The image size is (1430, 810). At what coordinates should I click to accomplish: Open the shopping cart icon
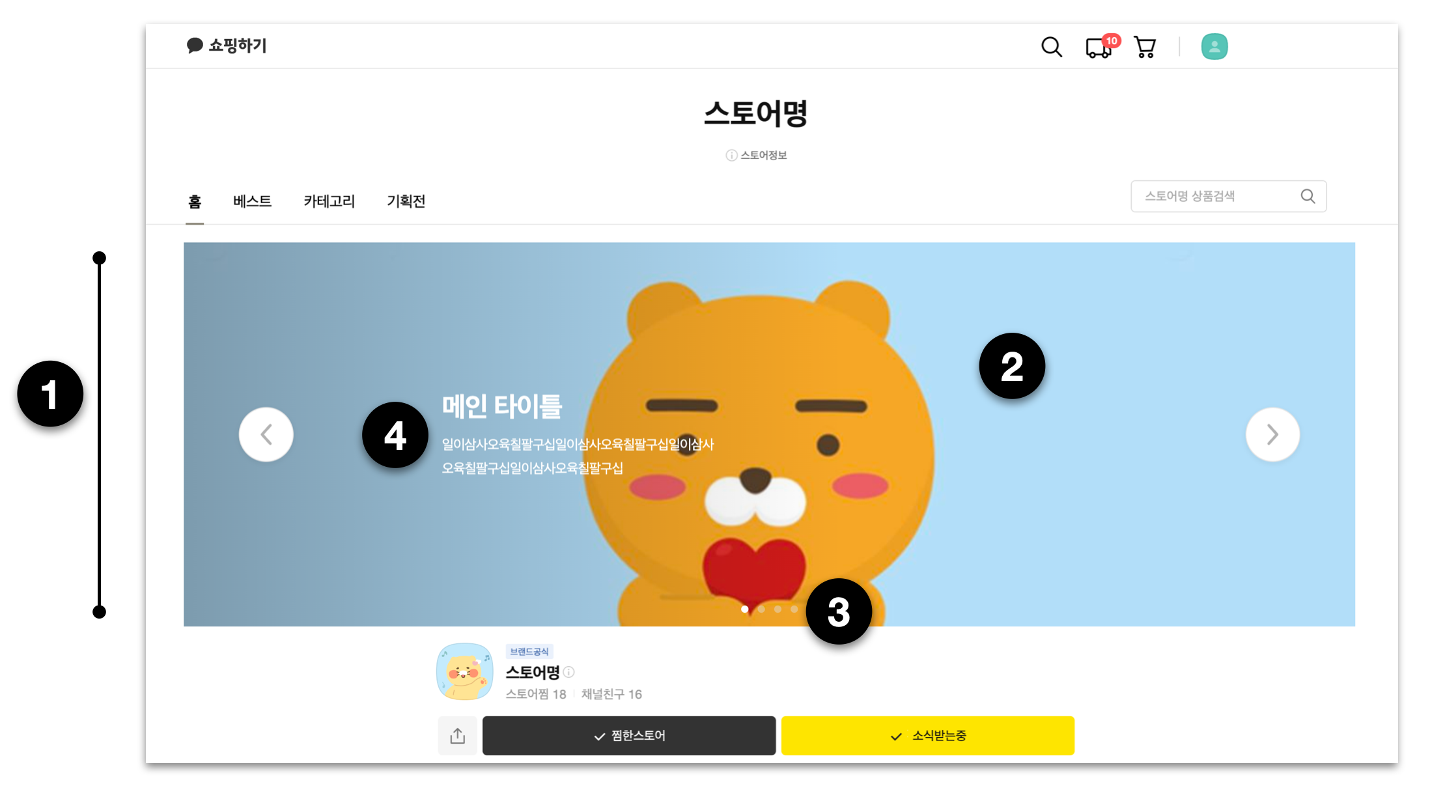(1145, 47)
